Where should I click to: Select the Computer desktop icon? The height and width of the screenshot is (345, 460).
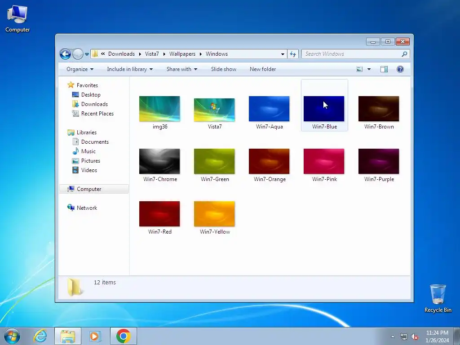(18, 19)
